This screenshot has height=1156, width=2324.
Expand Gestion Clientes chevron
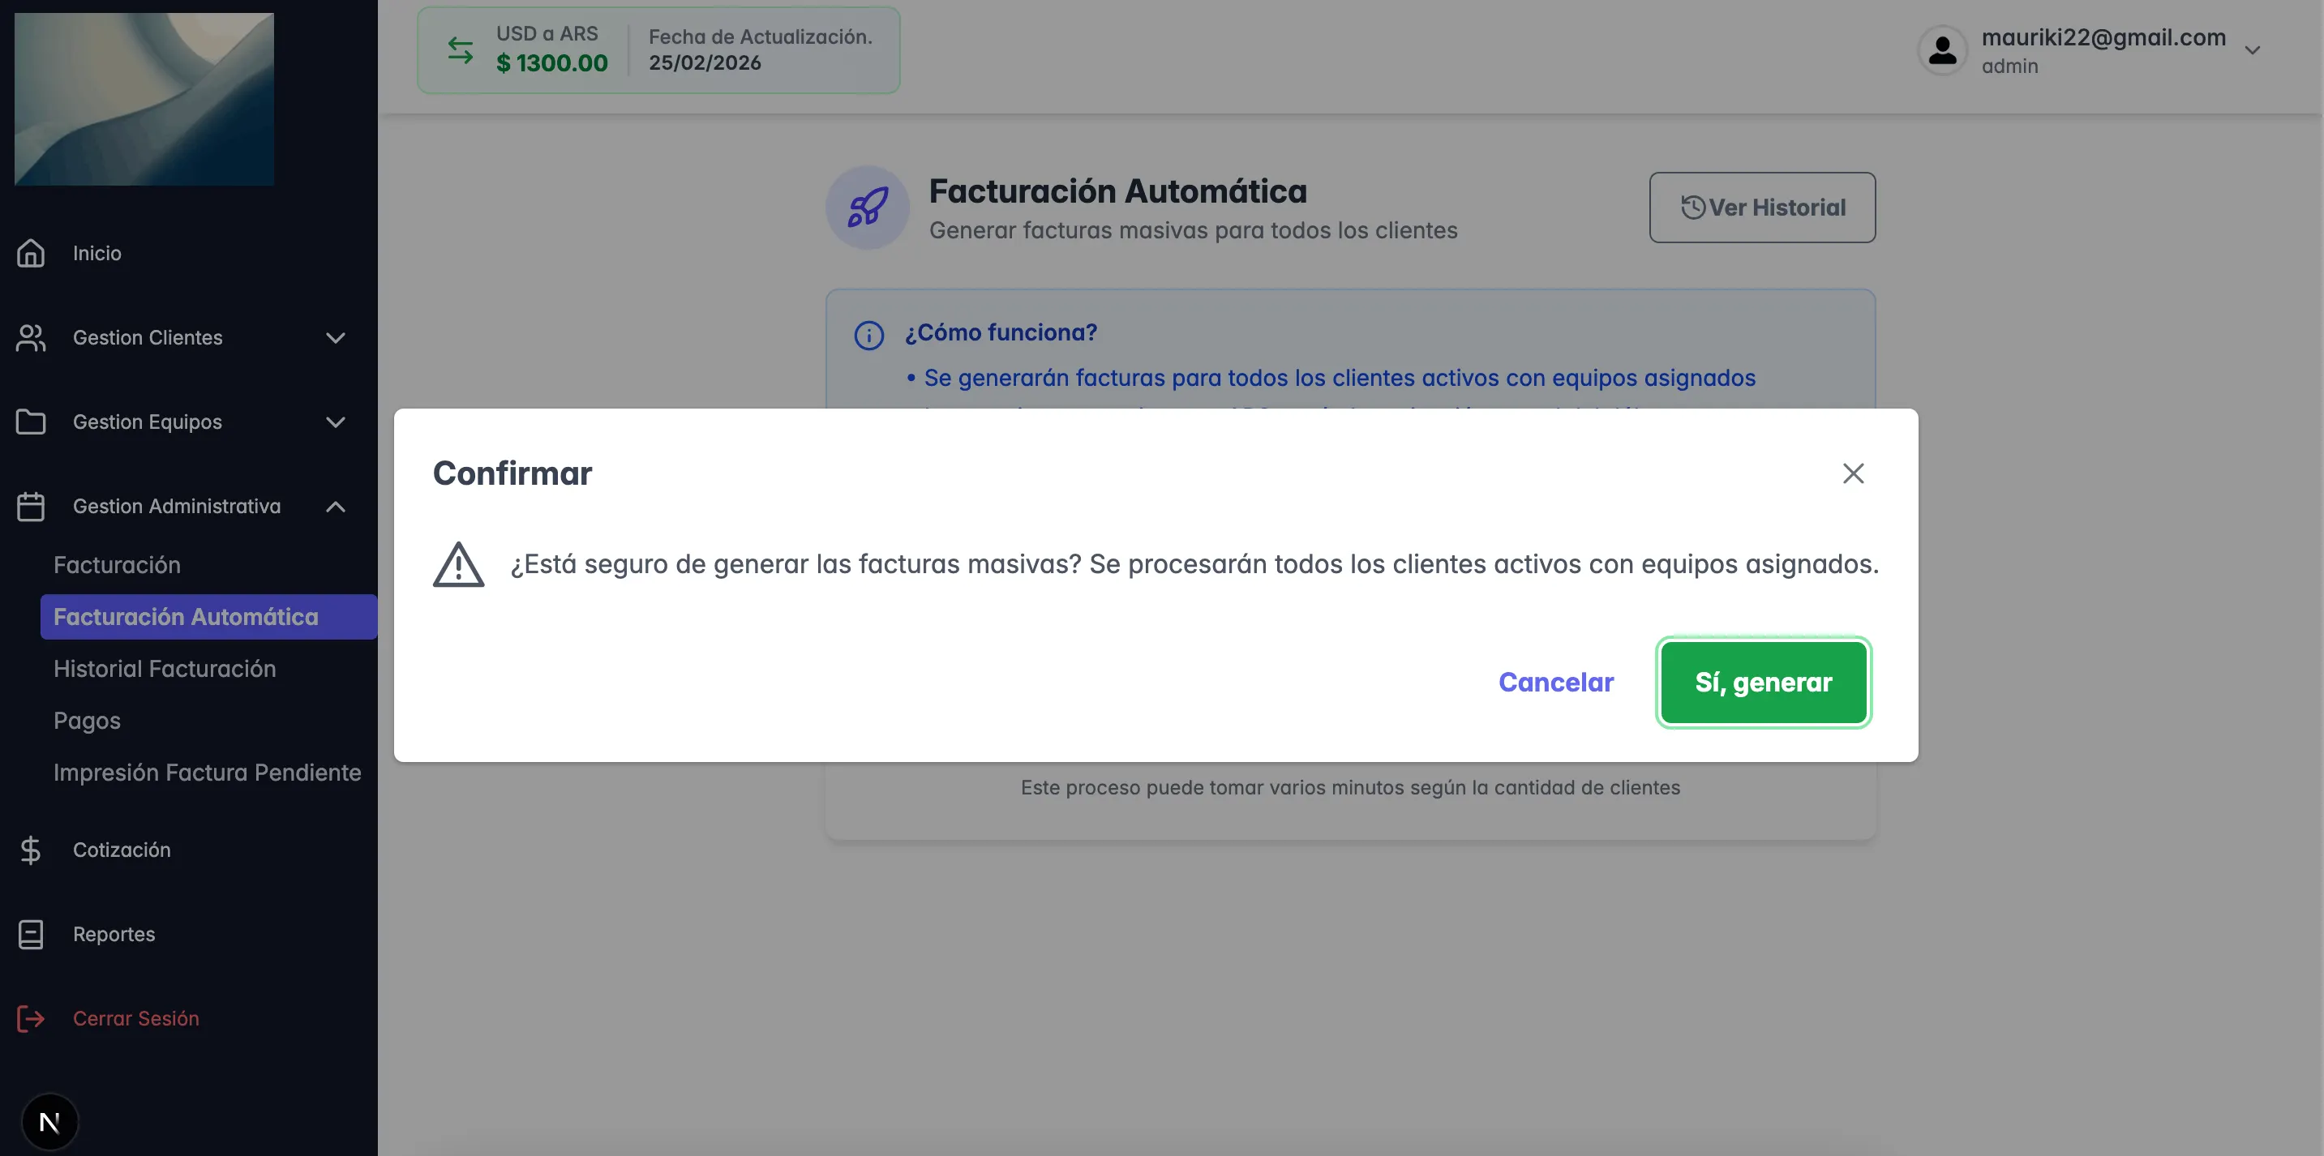click(336, 338)
